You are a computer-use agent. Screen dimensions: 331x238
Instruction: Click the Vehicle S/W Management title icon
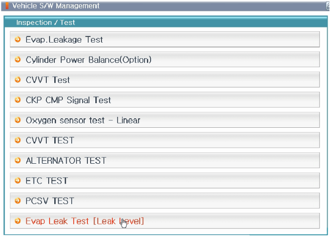(7, 6)
